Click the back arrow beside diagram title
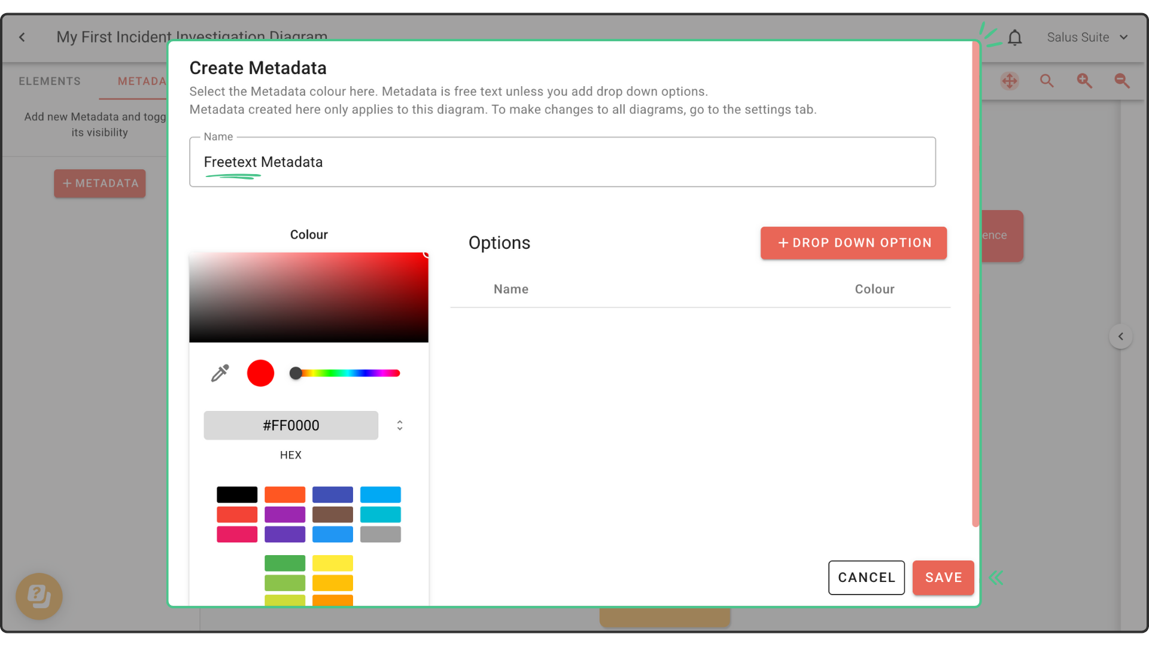The width and height of the screenshot is (1149, 646). (22, 37)
